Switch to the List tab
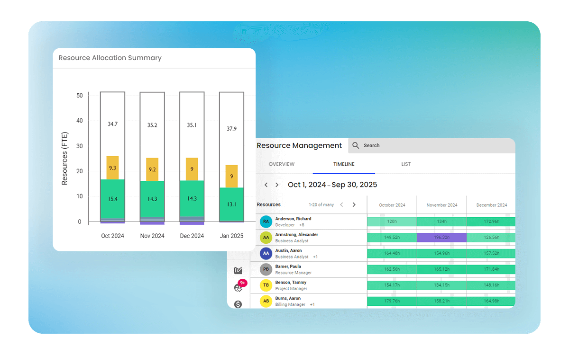 pyautogui.click(x=406, y=164)
